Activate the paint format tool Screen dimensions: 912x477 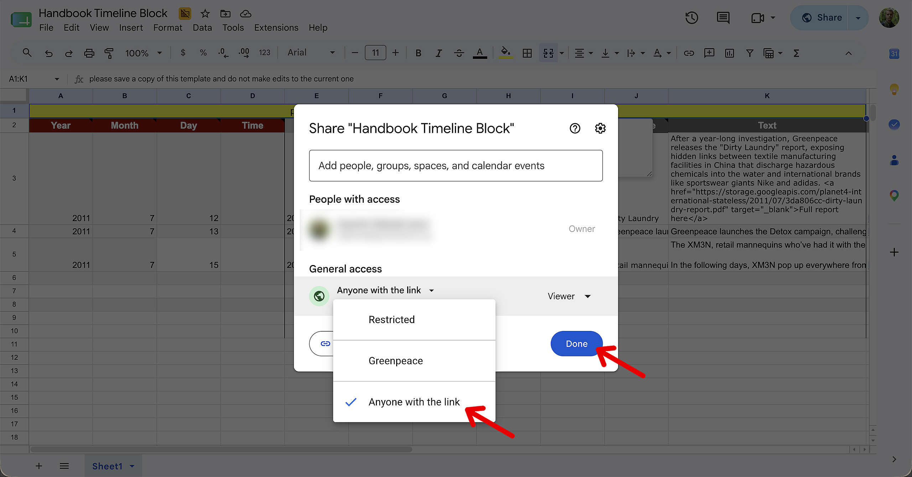109,53
